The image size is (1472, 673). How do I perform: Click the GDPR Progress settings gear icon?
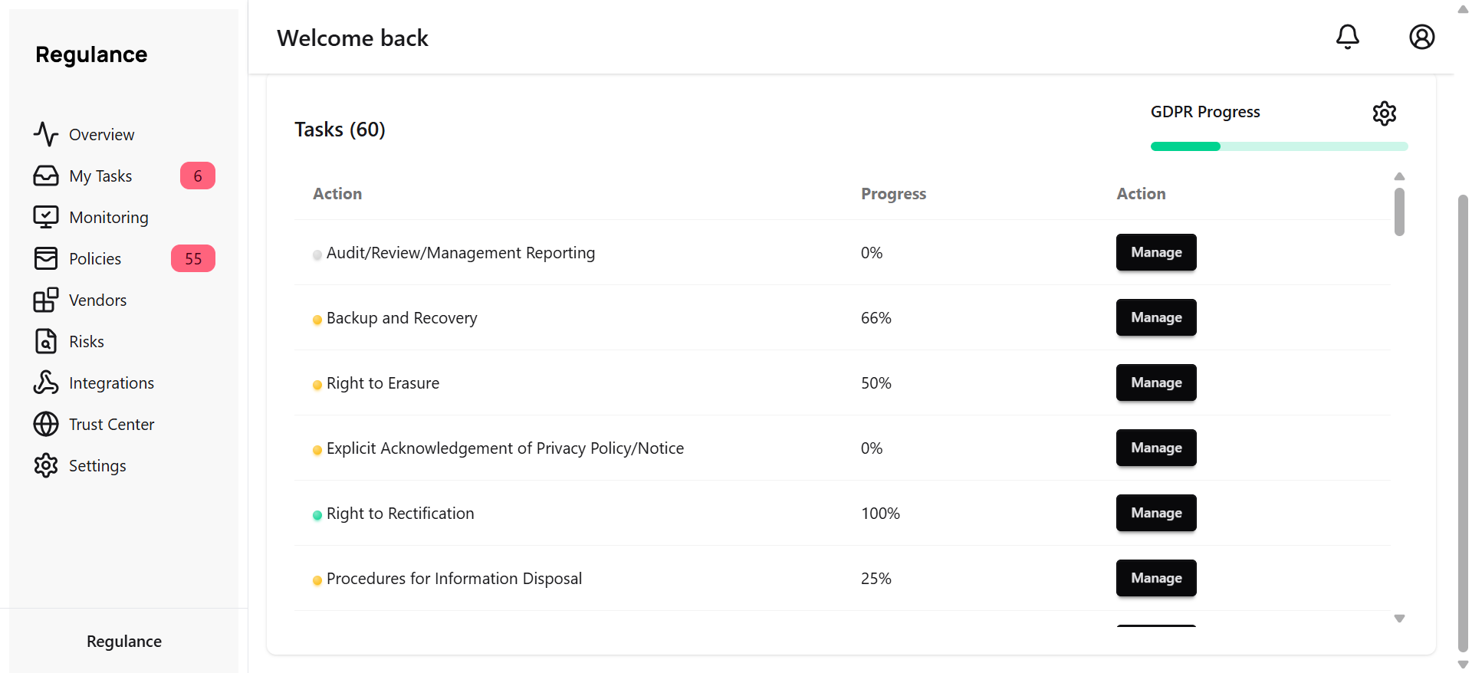[x=1385, y=113]
